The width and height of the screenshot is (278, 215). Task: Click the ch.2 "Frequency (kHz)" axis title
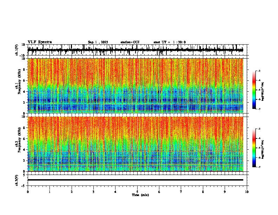tap(19, 140)
